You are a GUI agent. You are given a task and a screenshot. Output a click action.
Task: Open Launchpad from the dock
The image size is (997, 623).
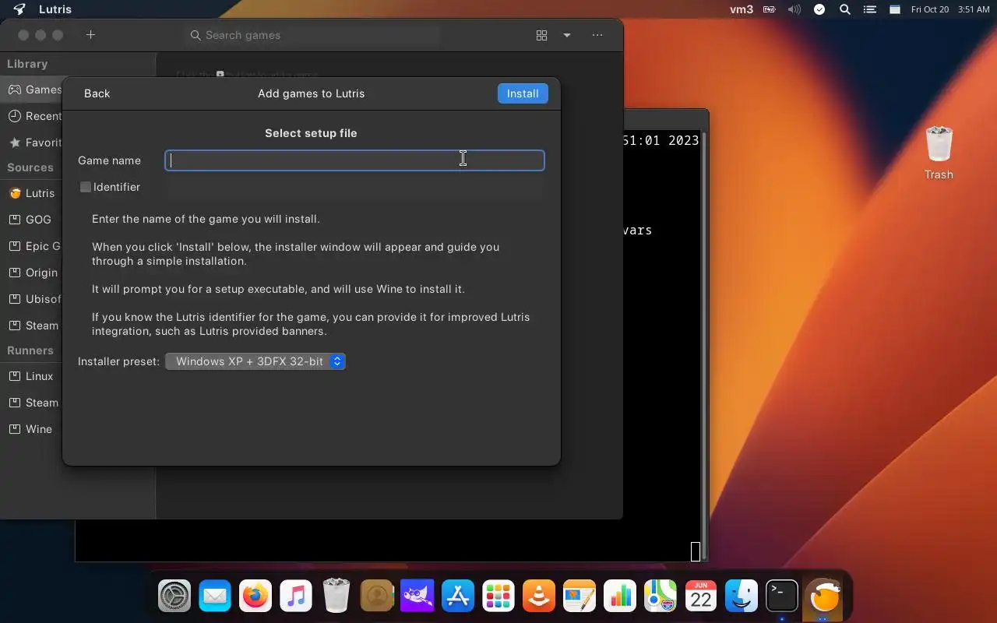tap(498, 597)
